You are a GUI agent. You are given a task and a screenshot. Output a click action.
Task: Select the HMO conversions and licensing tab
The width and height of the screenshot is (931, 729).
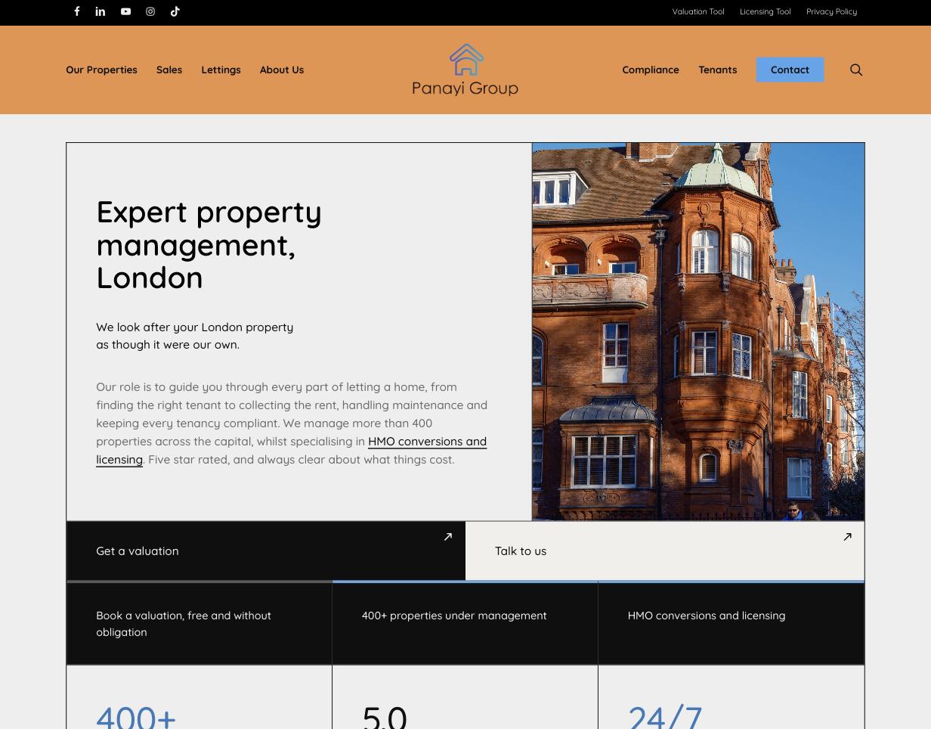[731, 623]
